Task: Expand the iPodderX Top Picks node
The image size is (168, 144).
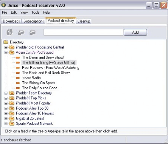Action: [6, 98]
